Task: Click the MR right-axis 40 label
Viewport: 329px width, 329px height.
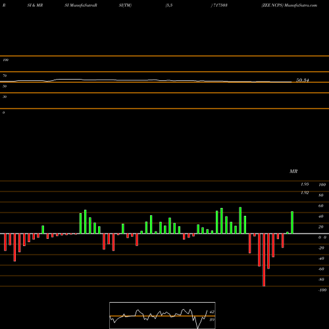Action: (321, 216)
